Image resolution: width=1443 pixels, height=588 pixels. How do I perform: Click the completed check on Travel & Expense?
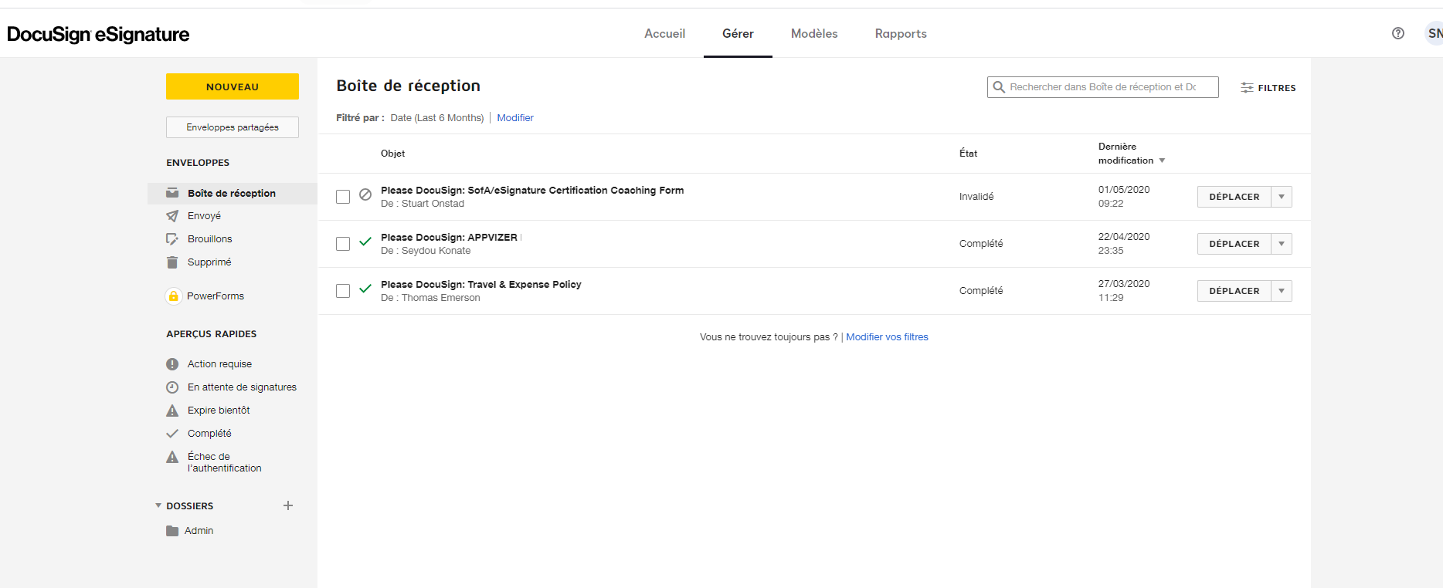click(x=365, y=289)
